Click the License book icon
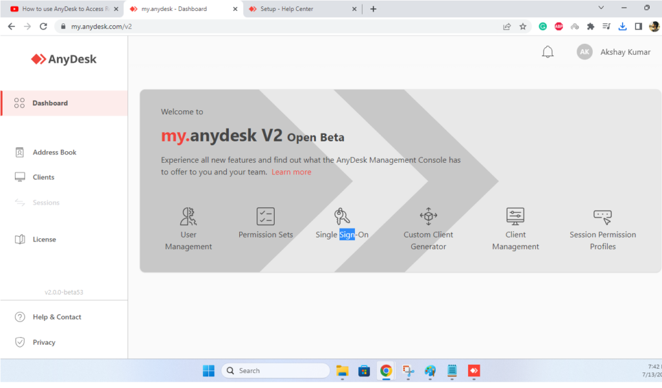 (x=20, y=239)
